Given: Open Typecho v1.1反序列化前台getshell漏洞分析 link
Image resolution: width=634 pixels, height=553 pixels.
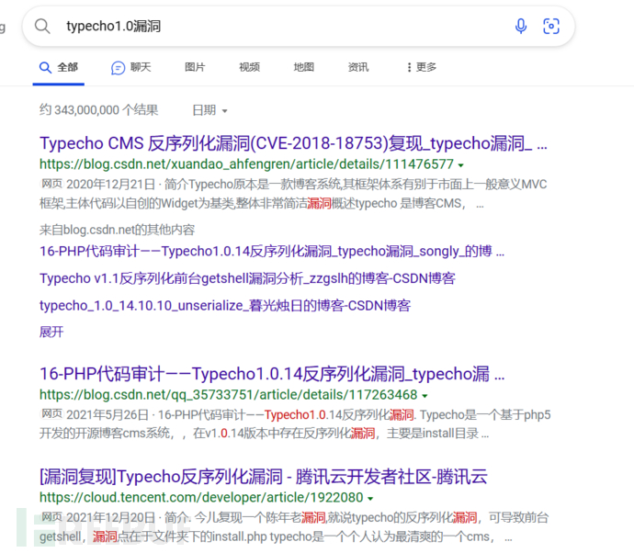Looking at the screenshot, I should click(247, 278).
